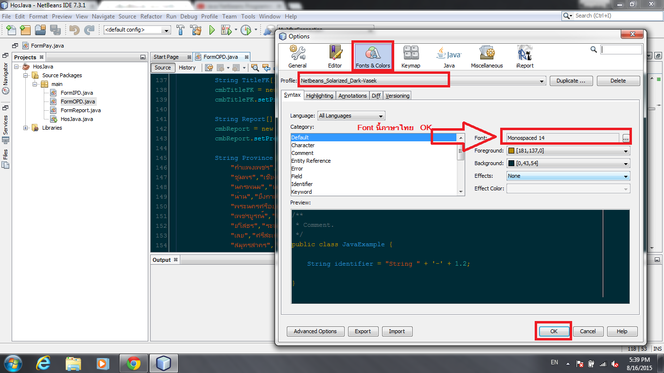Open the Editor options category
This screenshot has width=664, height=373.
(x=335, y=56)
